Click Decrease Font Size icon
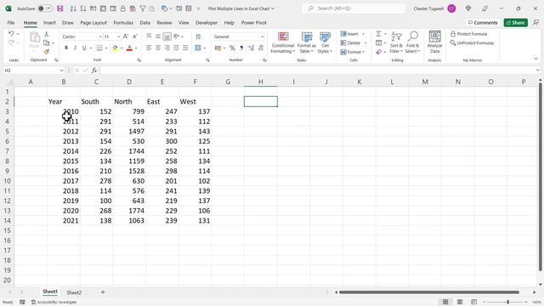544x306 pixels. [x=135, y=37]
